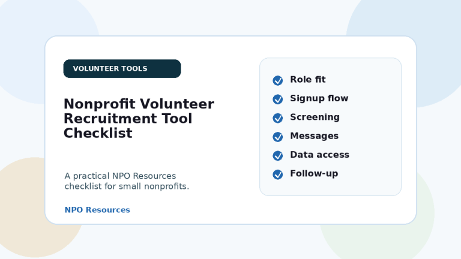This screenshot has height=259, width=461.
Task: Click the Nonprofit Volunteer Recruitment Tool Checklist heading
Action: pos(139,118)
